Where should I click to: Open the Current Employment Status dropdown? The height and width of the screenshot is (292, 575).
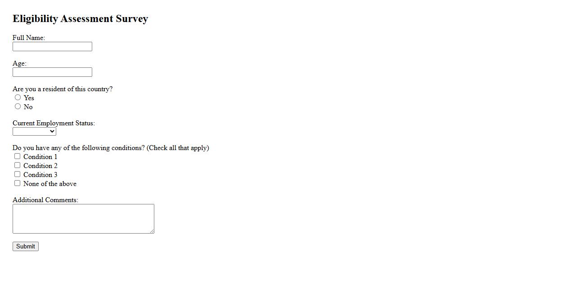(34, 132)
